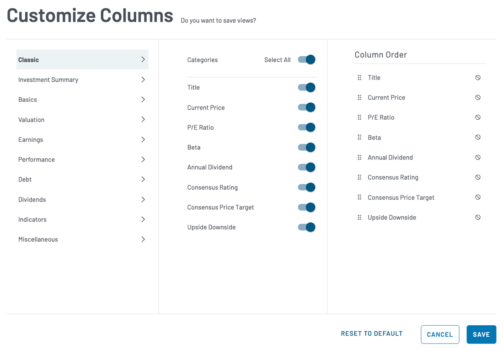Remove Upside Downside from Column Order
Image resolution: width=503 pixels, height=350 pixels.
478,217
